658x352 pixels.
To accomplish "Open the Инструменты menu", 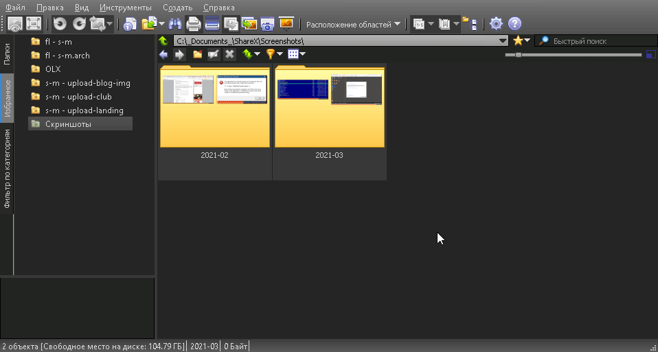I will click(x=126, y=8).
